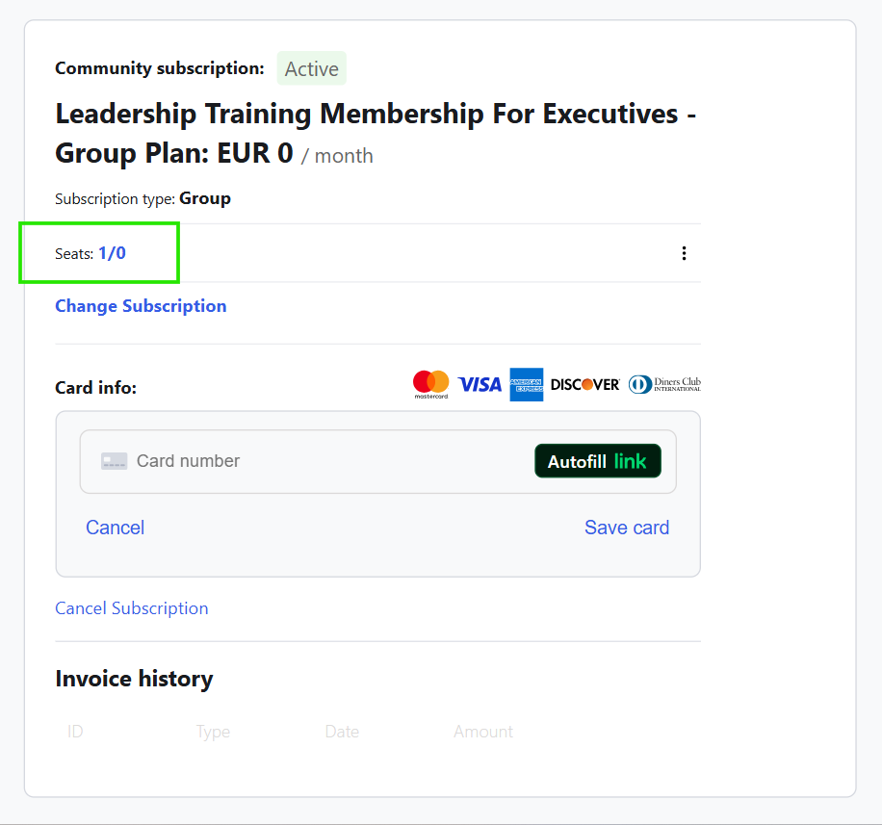Click the Visa card logo
The width and height of the screenshot is (882, 825).
coord(480,384)
